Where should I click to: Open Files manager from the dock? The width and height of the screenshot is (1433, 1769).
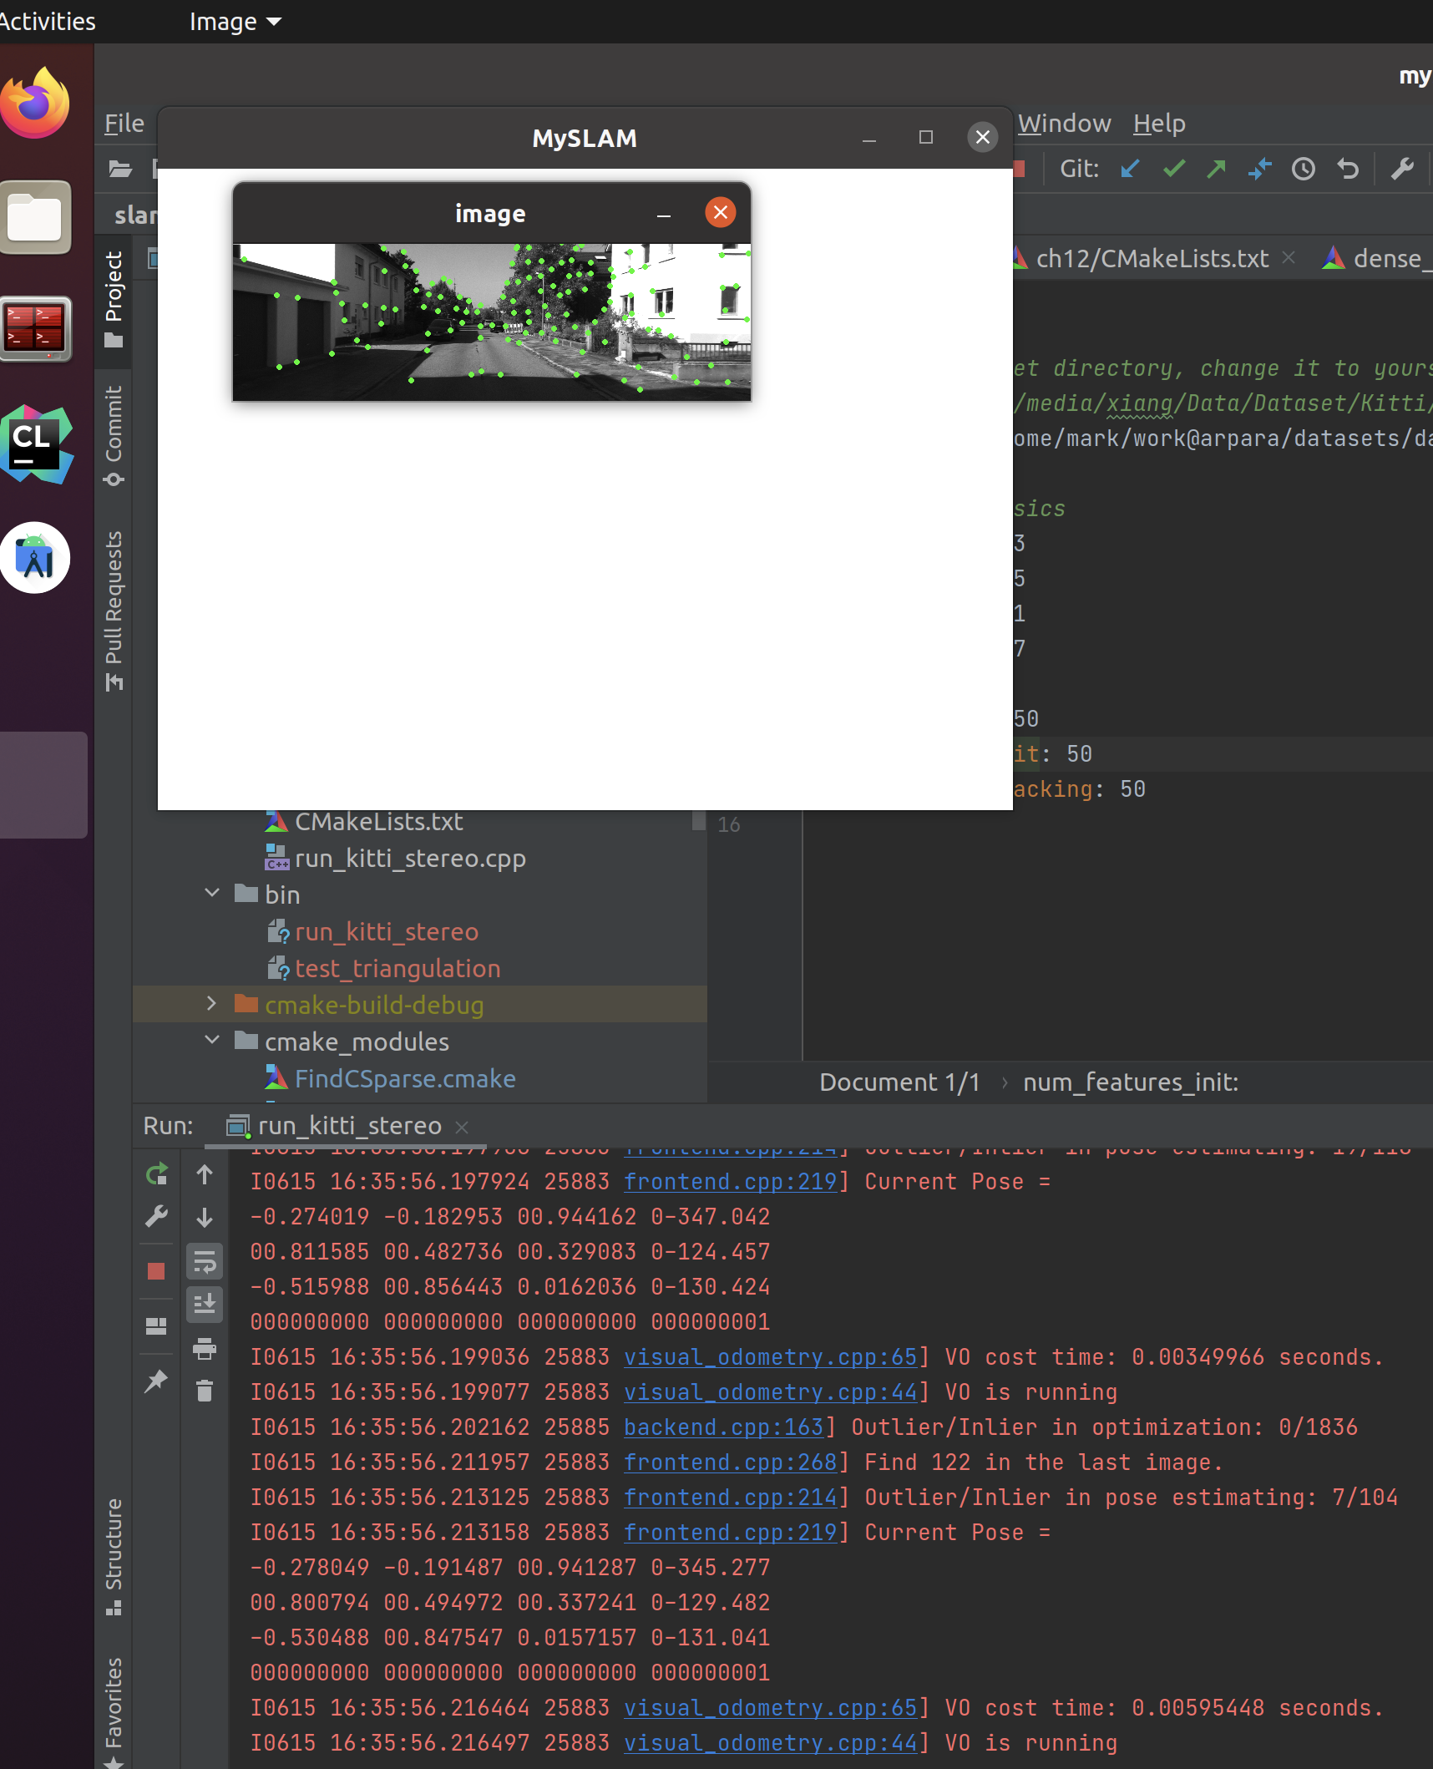pos(35,217)
